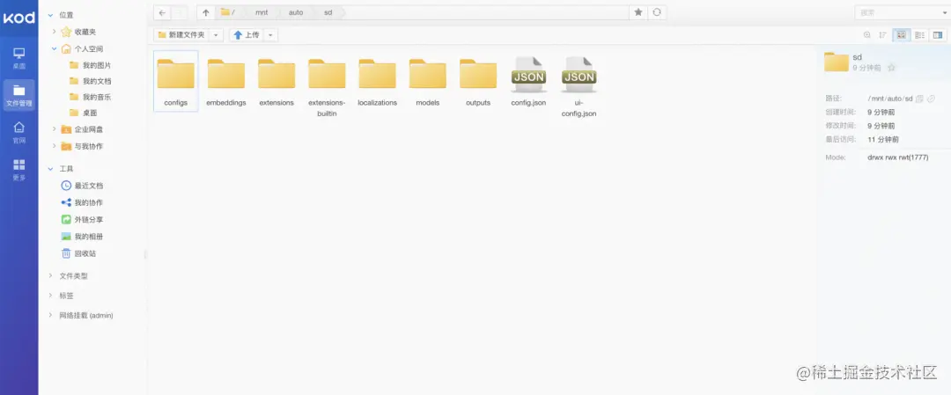Viewport: 951px width, 395px height.
Task: Open the dropdown next to 新建文件夹
Action: click(216, 35)
